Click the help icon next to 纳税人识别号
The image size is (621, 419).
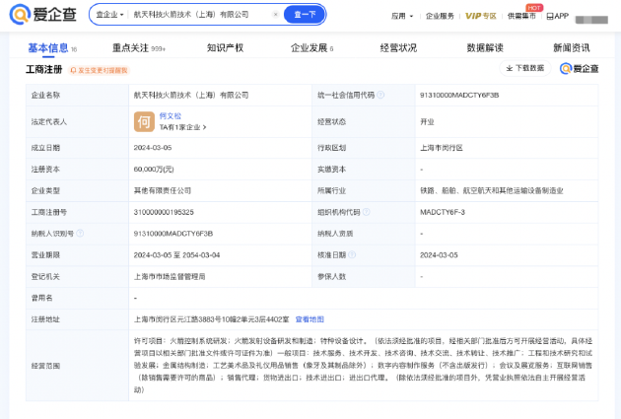point(80,234)
